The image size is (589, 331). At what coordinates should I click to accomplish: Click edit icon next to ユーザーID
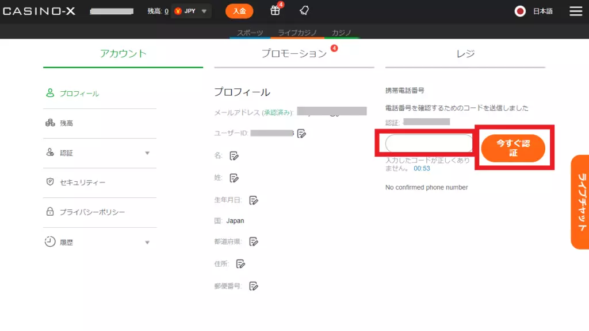[x=302, y=134]
